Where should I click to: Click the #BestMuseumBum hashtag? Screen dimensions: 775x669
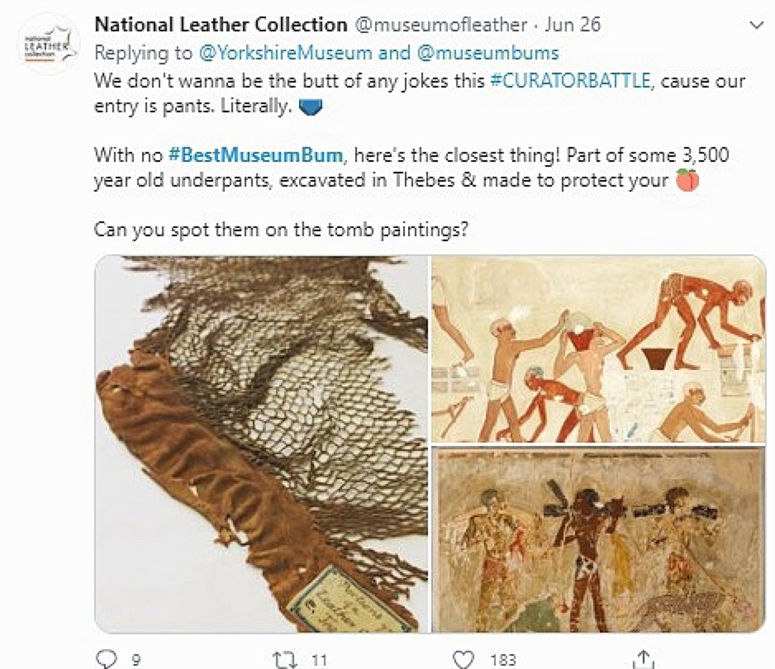[255, 155]
